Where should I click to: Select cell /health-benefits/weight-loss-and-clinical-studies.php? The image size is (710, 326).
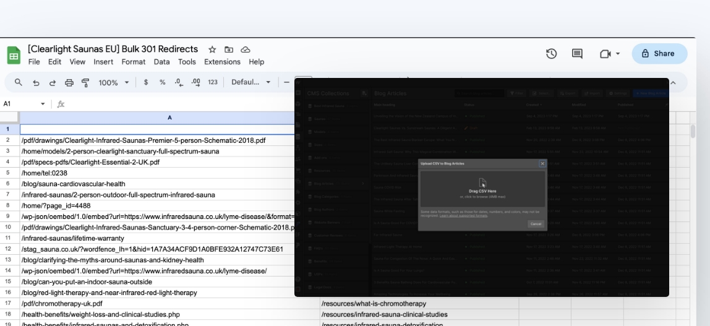170,314
